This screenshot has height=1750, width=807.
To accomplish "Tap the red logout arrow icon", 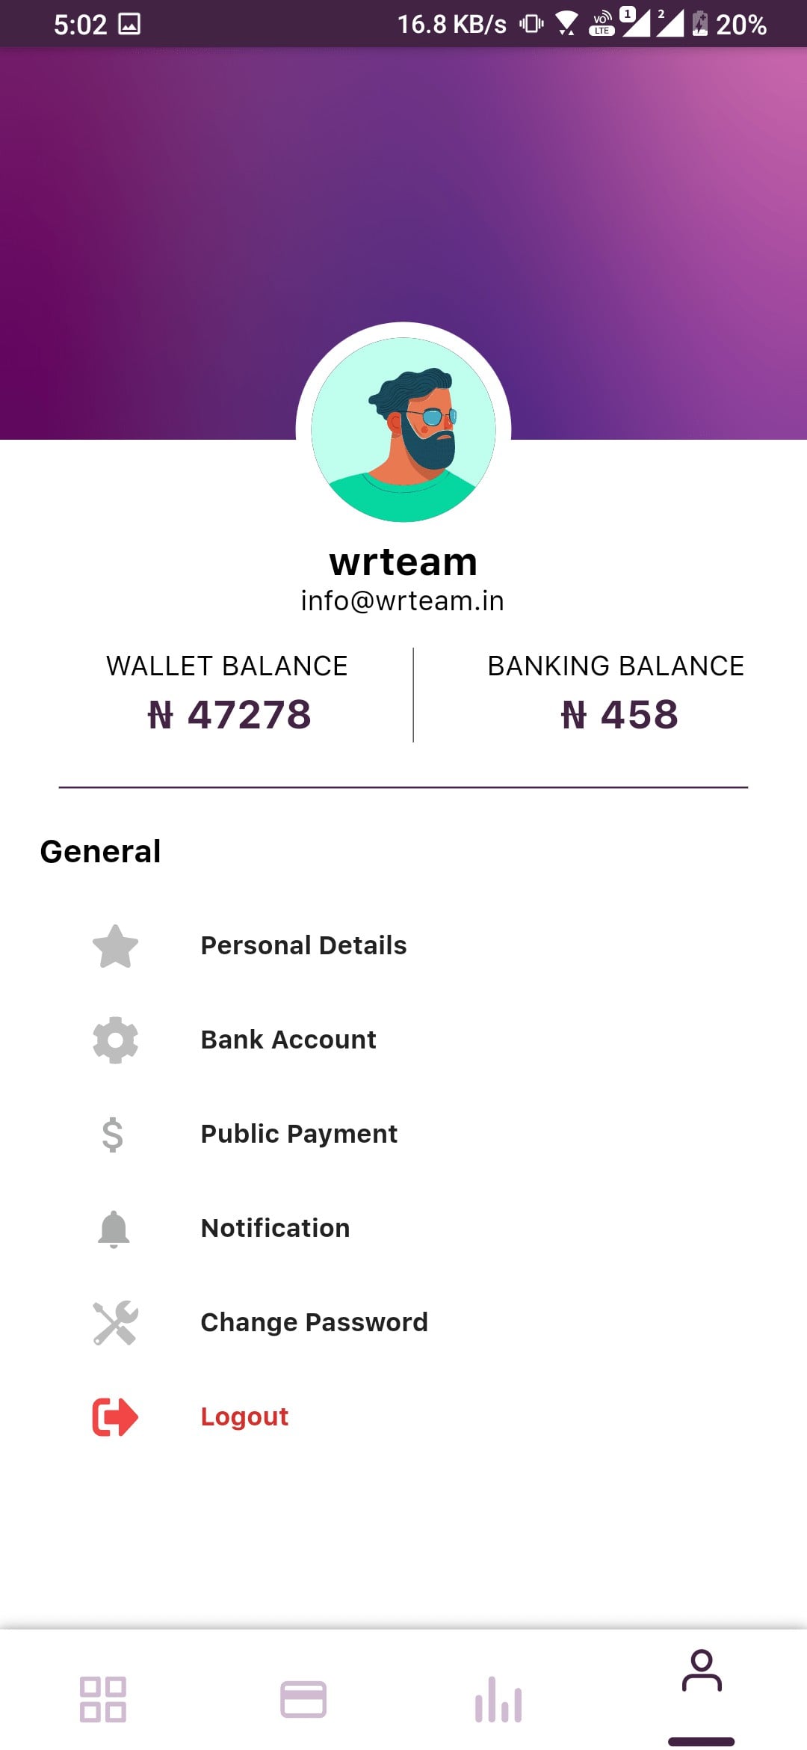I will click(x=115, y=1417).
